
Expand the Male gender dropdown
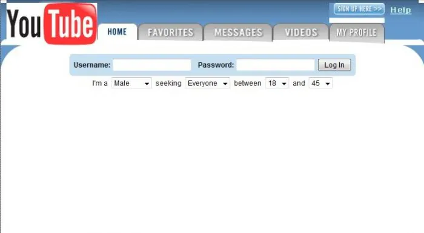[x=131, y=84]
